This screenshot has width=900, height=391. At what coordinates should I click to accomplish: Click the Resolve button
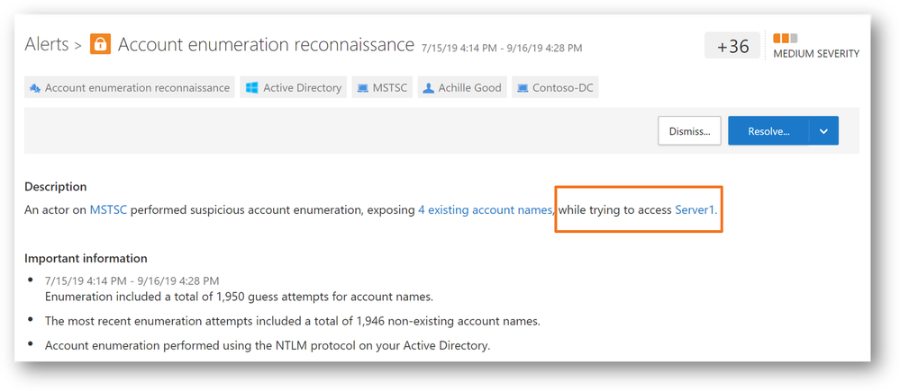click(768, 131)
